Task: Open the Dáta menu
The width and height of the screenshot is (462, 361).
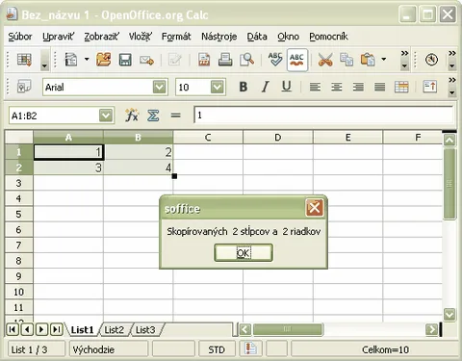Action: pyautogui.click(x=257, y=37)
